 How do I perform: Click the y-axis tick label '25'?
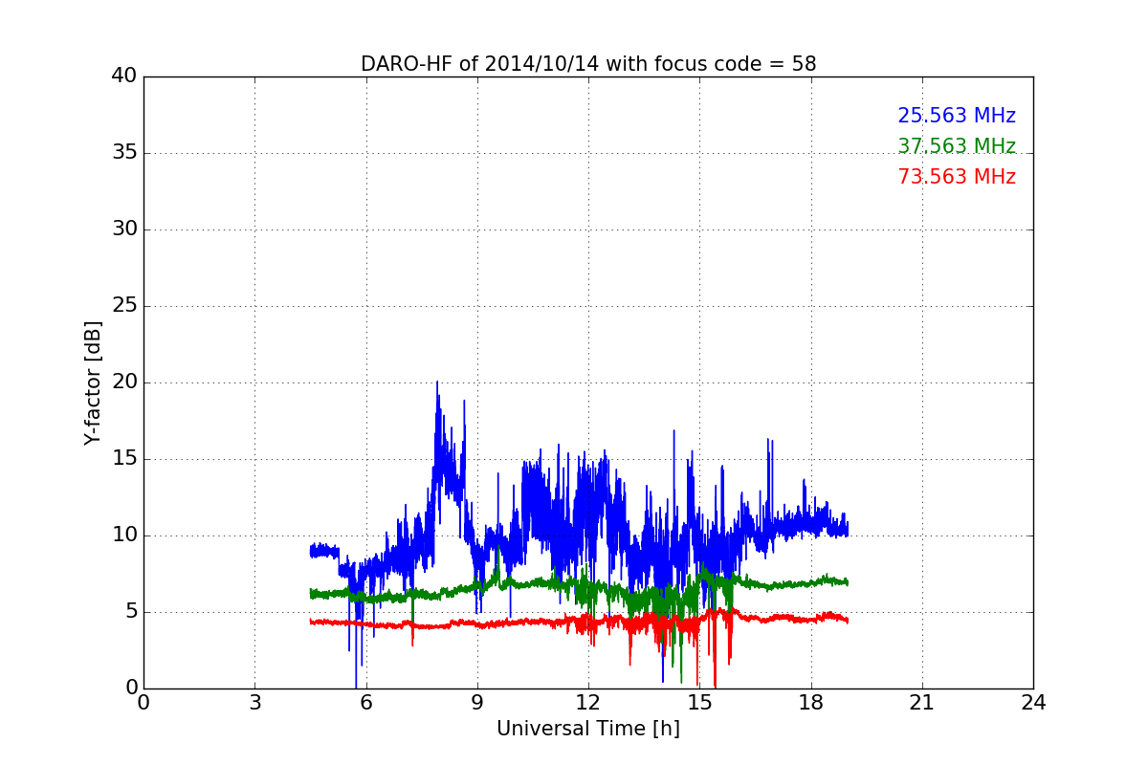tap(124, 306)
